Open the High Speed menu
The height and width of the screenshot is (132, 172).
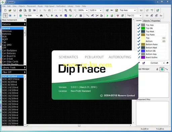pos(49,6)
